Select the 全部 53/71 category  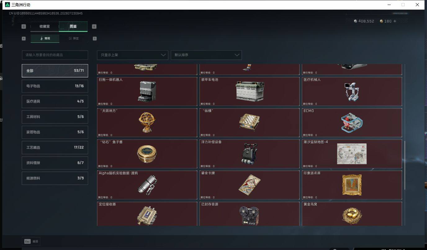click(x=55, y=71)
